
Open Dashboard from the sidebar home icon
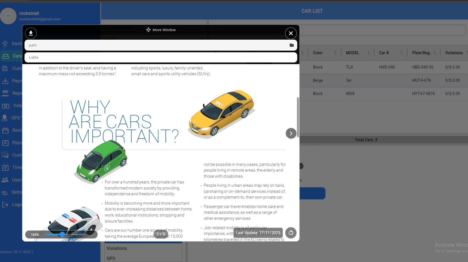pyautogui.click(x=5, y=44)
